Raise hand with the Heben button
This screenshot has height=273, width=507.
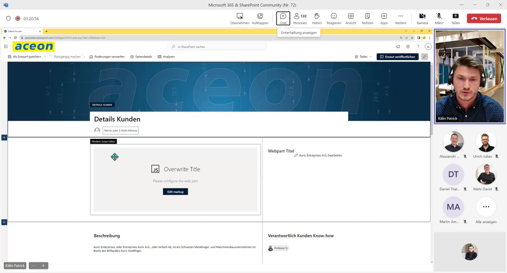pyautogui.click(x=317, y=18)
